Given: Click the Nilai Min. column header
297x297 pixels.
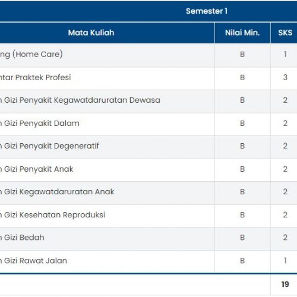Looking at the screenshot, I should pos(242,33).
